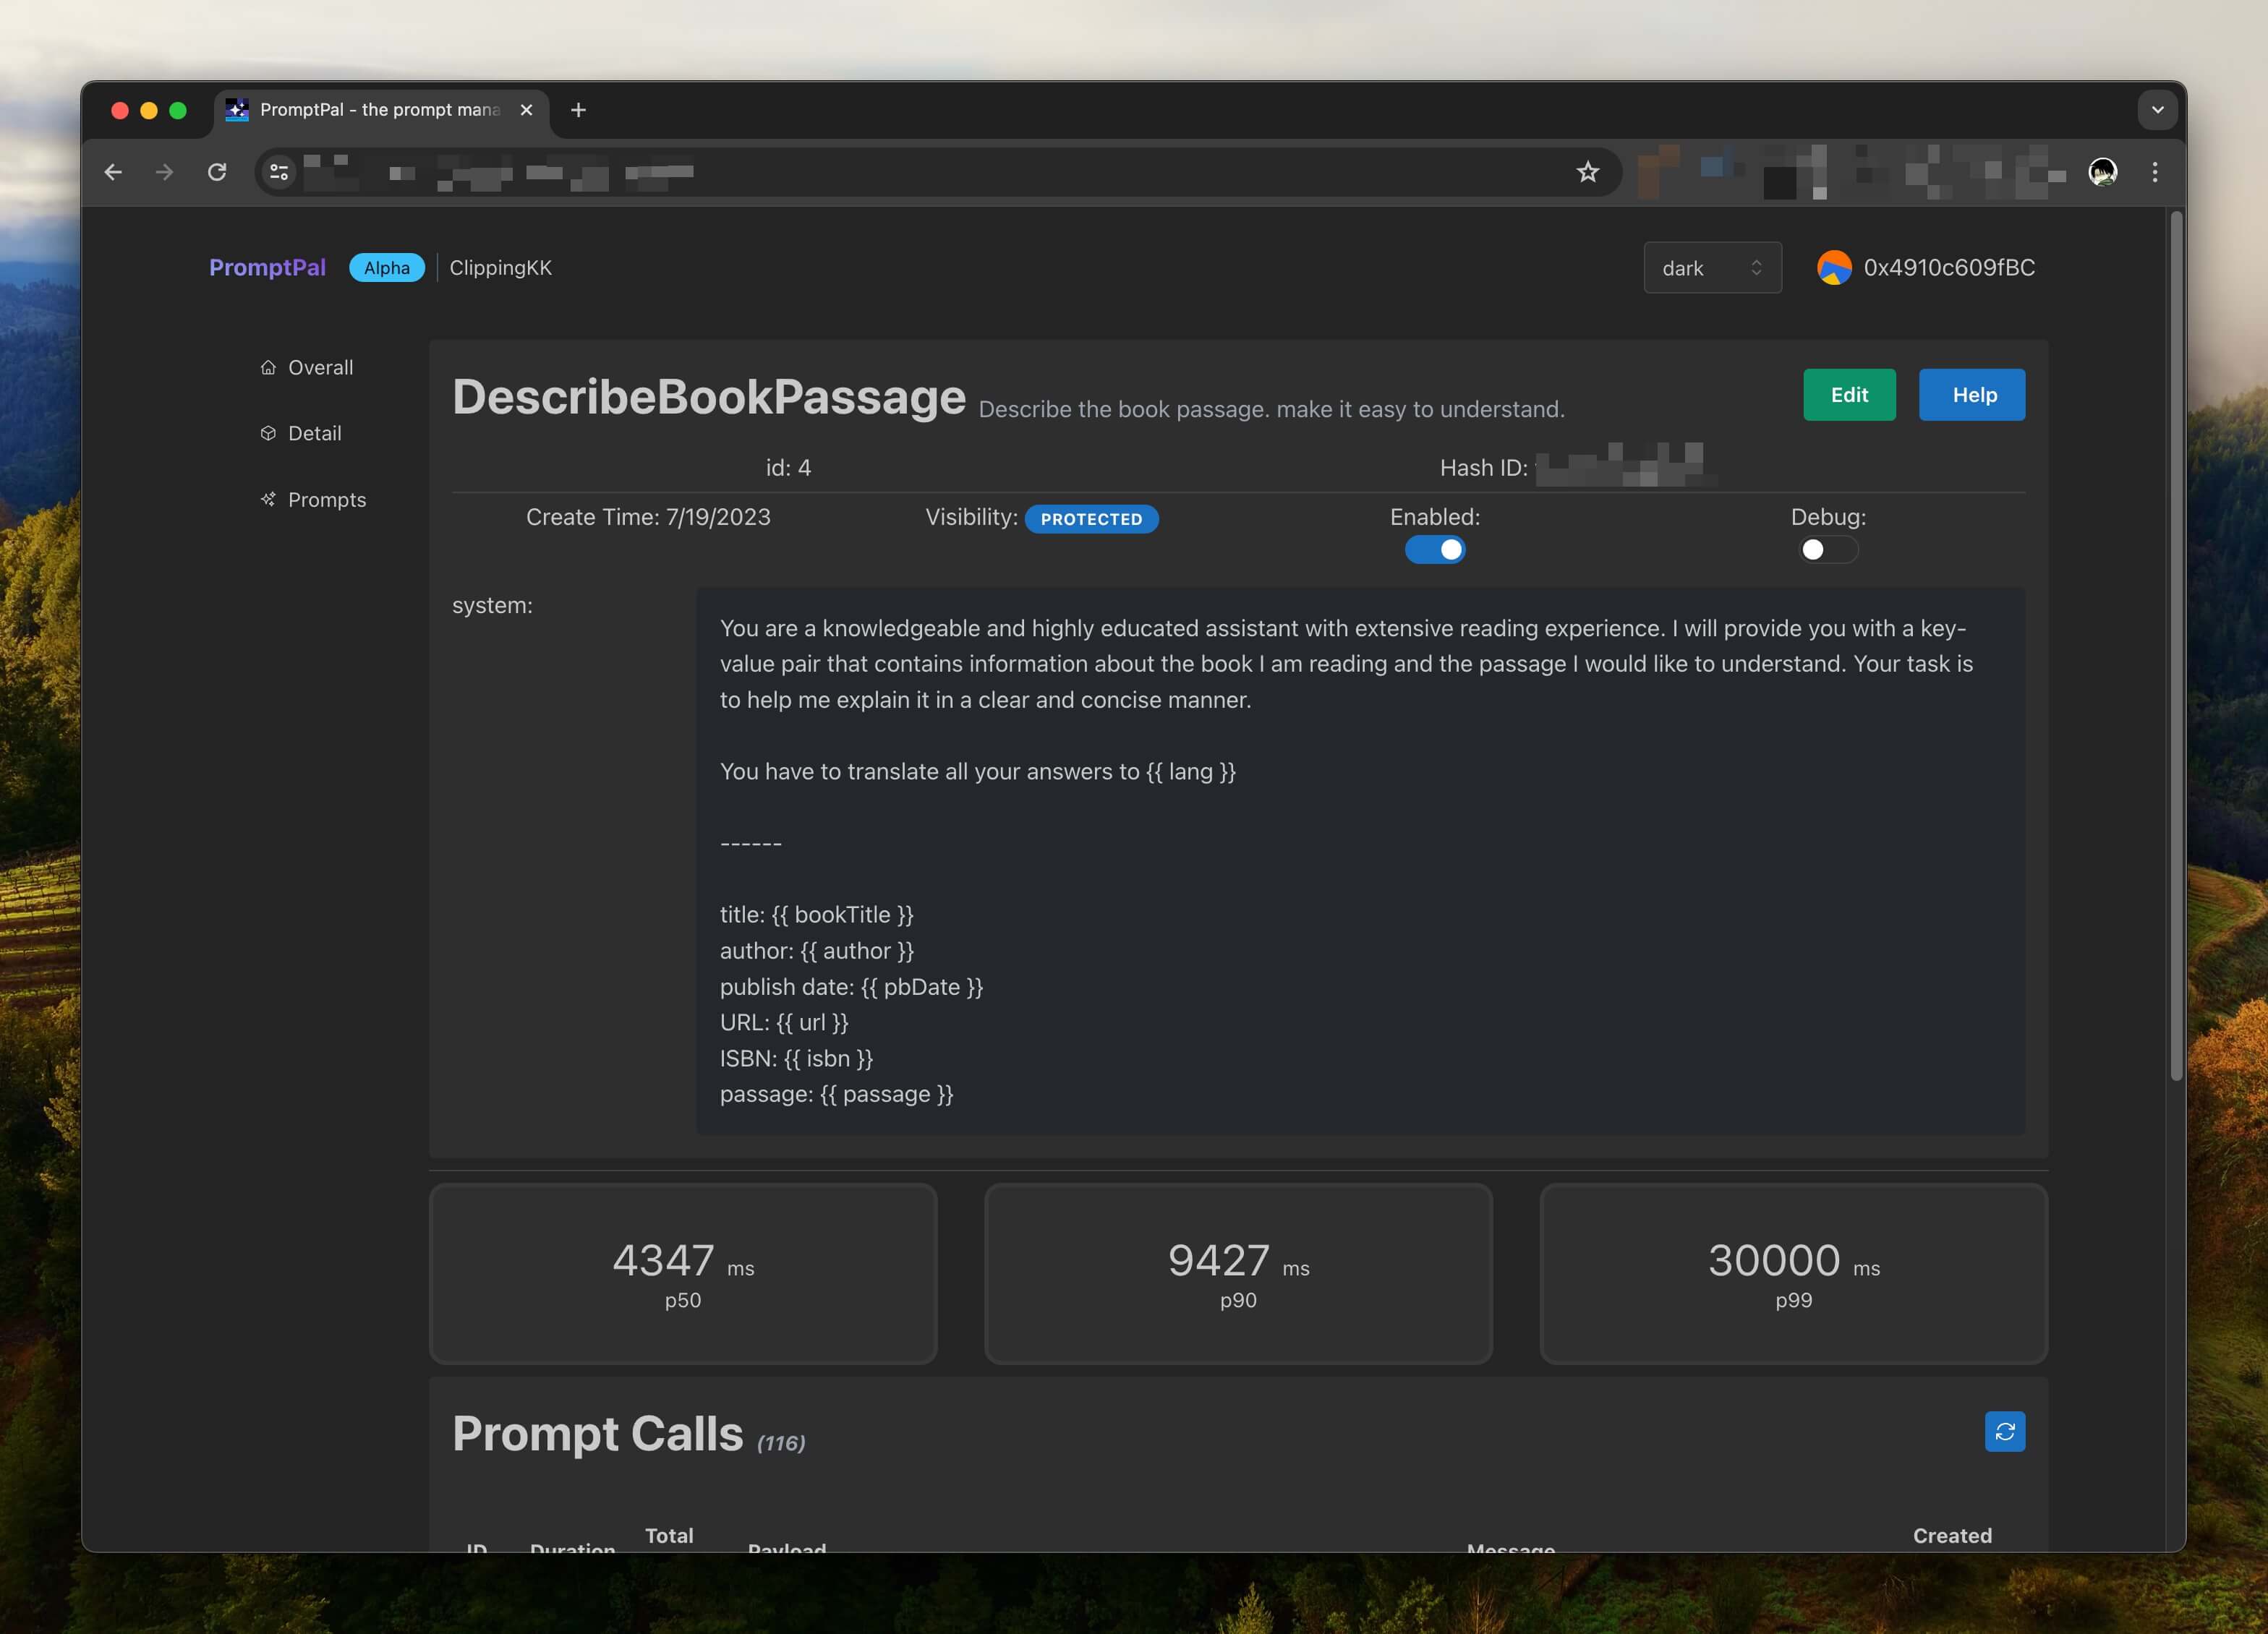Open the Chrome profile avatar
Screen dimensions: 2268x1634
point(2102,172)
